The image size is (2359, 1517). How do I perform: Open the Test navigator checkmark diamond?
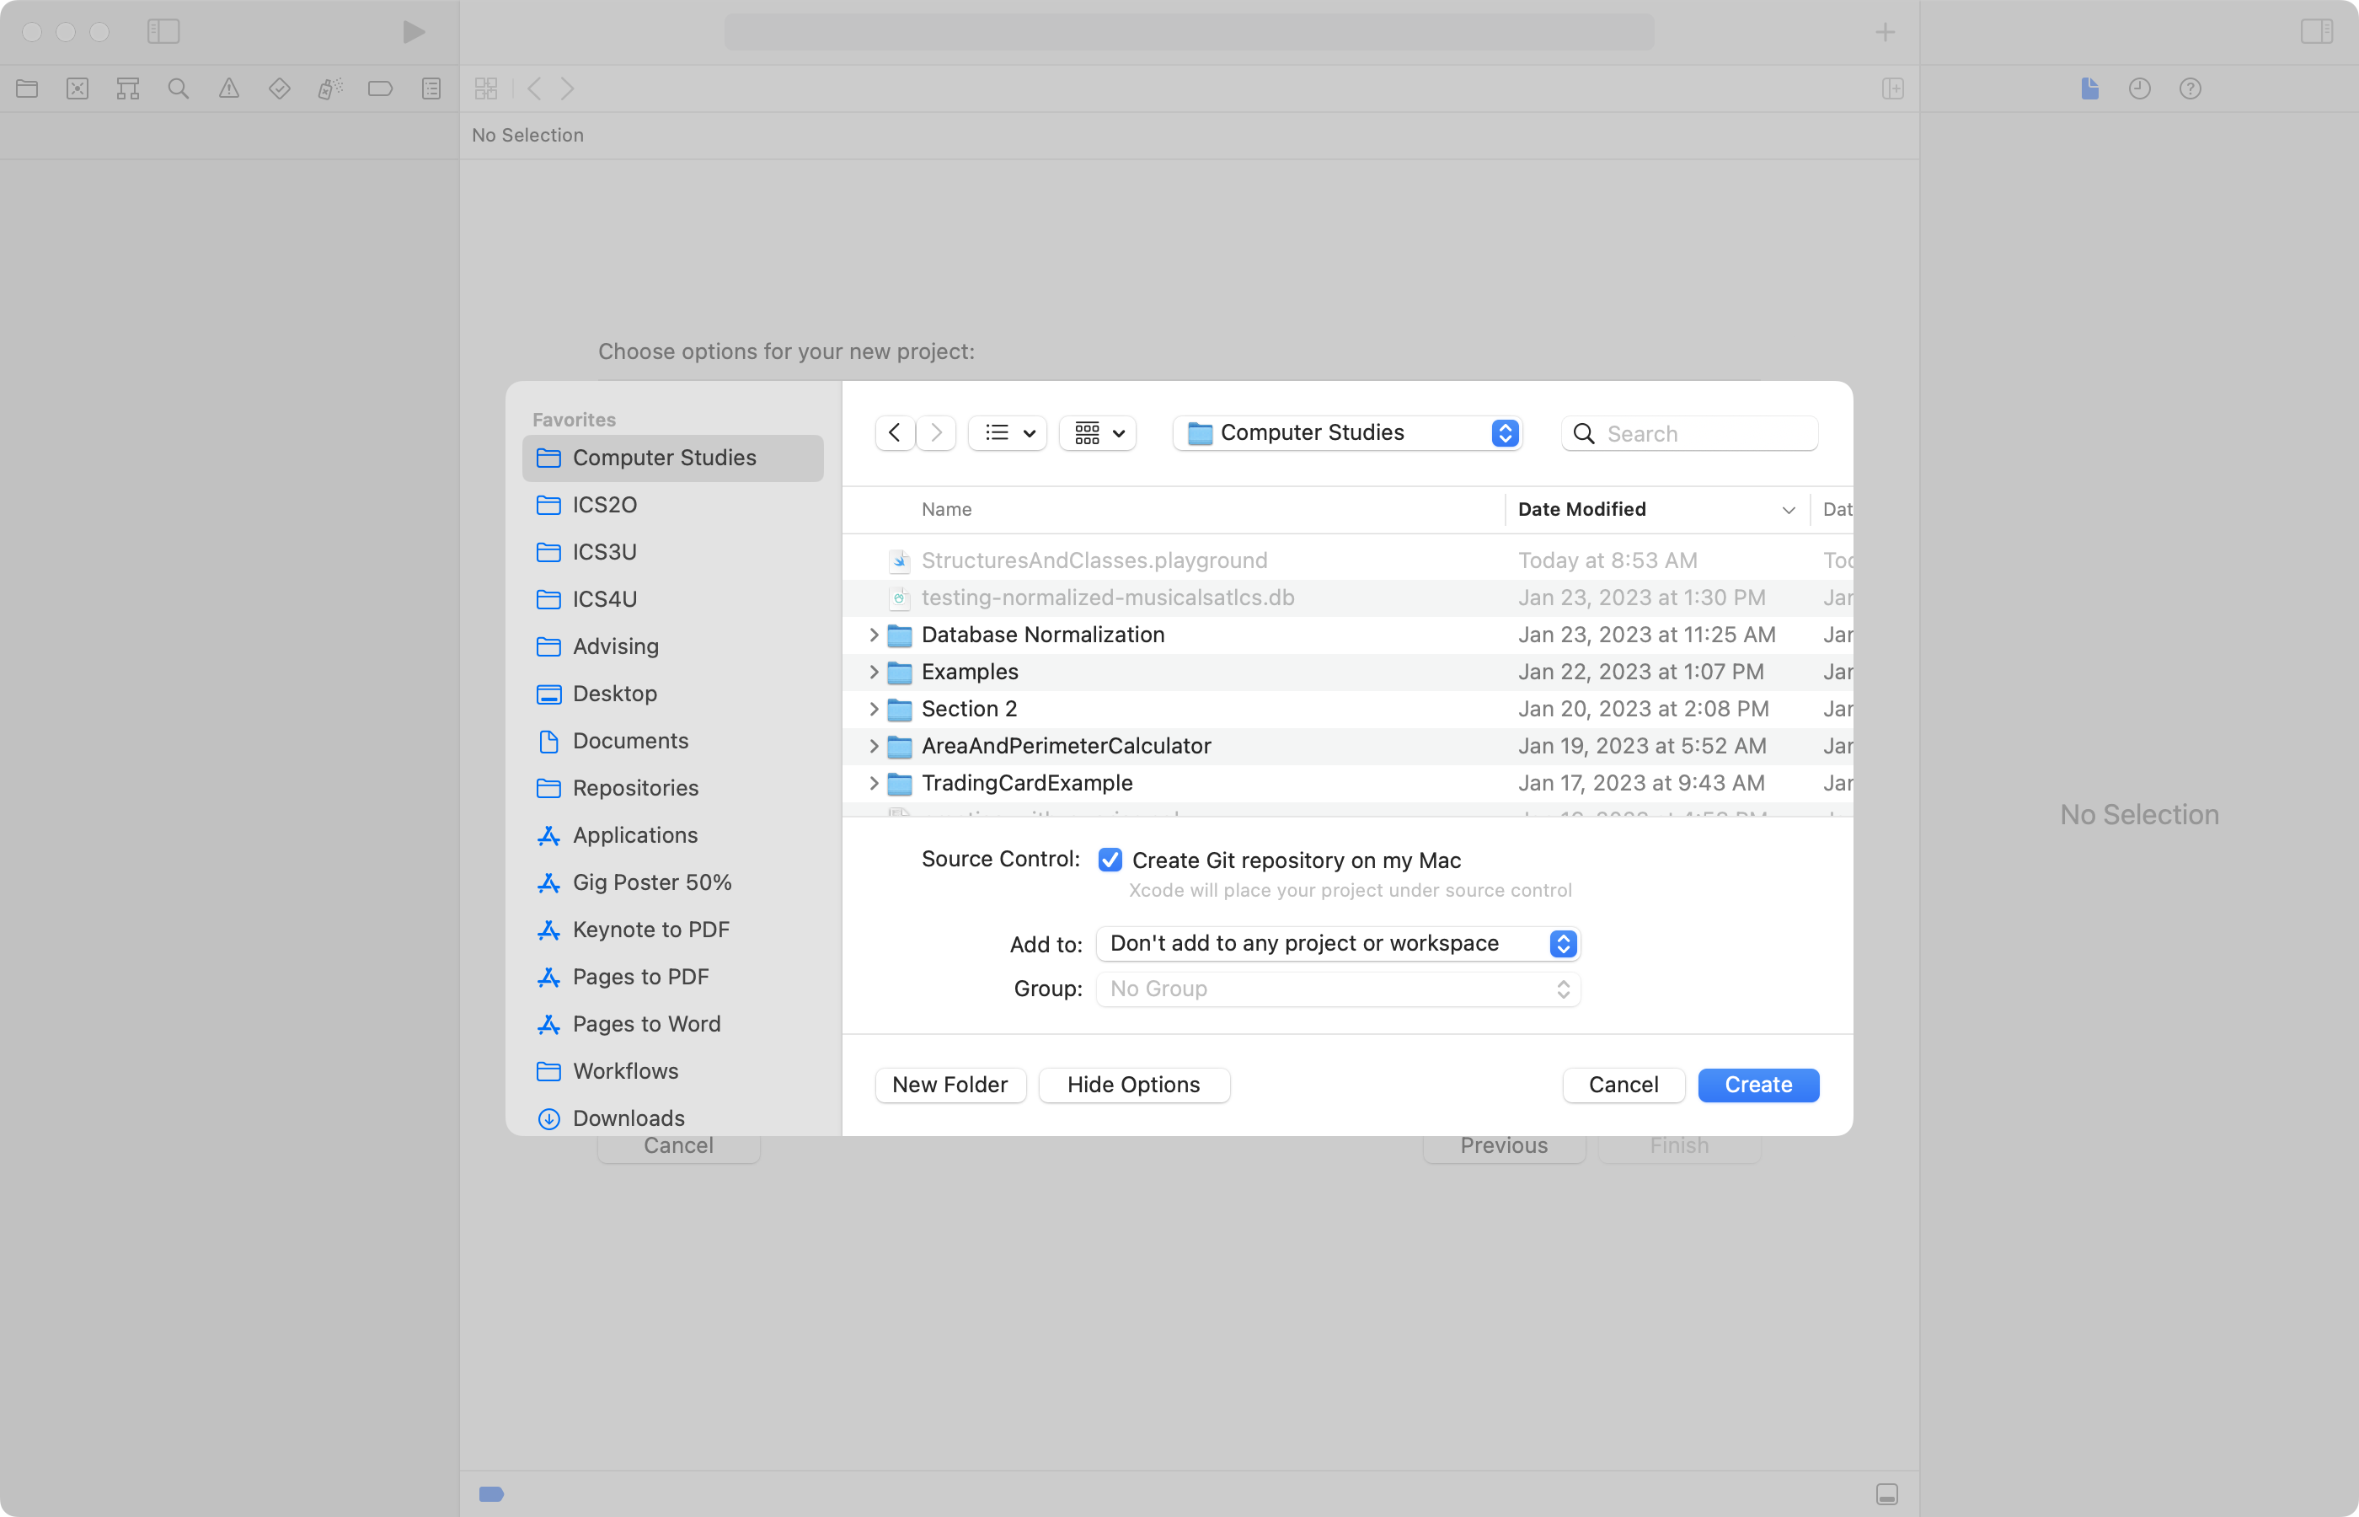tap(280, 88)
